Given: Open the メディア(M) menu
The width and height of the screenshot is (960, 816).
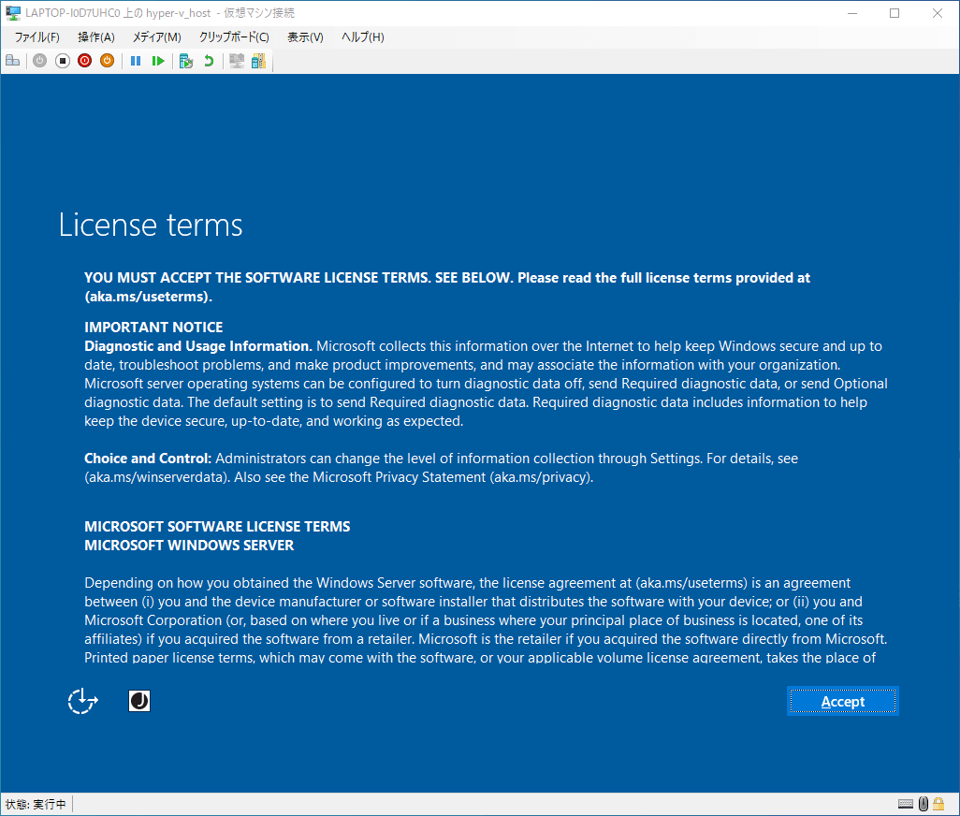Looking at the screenshot, I should click(x=157, y=37).
